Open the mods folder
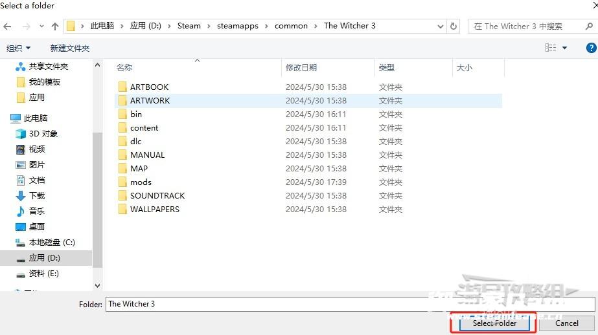The width and height of the screenshot is (598, 335). [x=141, y=182]
